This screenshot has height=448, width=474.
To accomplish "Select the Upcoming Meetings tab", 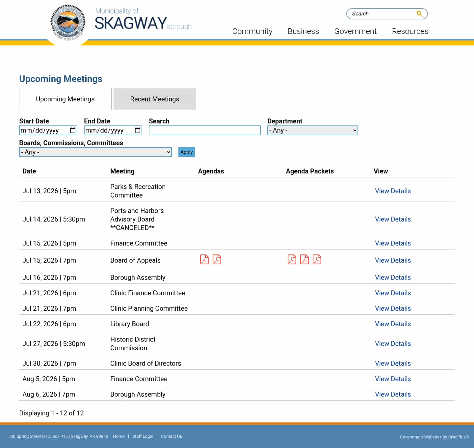I will [65, 99].
